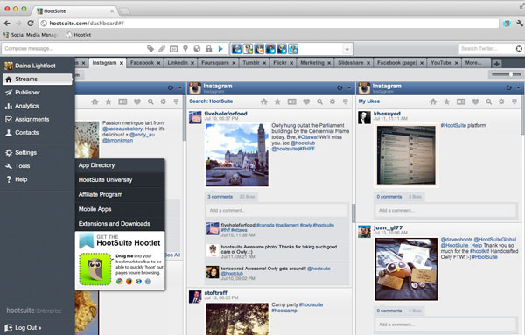Image resolution: width=525 pixels, height=335 pixels.
Task: Open fiveholeforfood username link
Action: coord(226,114)
